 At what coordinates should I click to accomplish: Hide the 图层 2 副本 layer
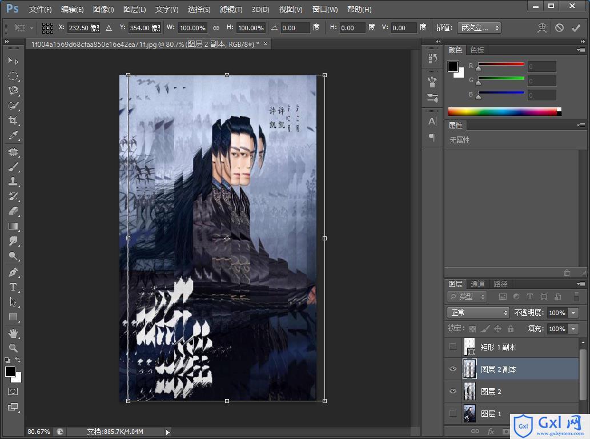coord(453,369)
